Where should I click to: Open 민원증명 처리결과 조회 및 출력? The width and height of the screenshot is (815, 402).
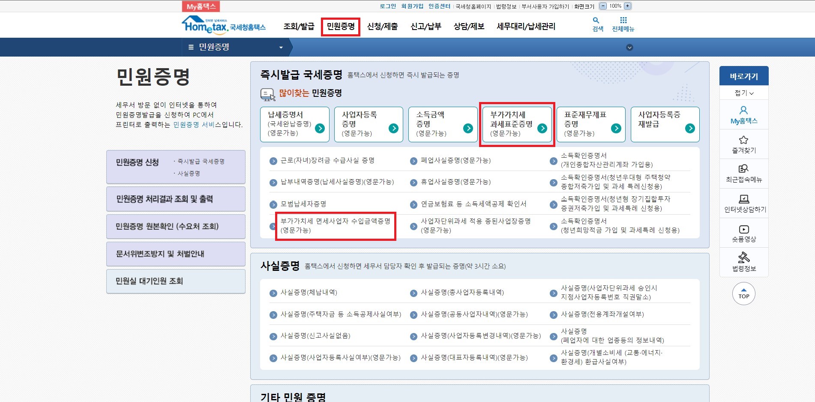tap(176, 199)
